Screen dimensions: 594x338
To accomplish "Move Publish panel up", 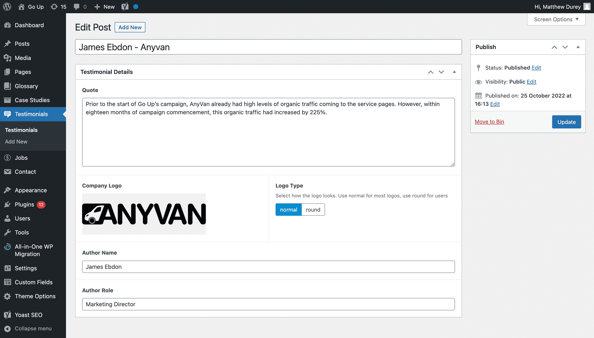I will (x=554, y=47).
